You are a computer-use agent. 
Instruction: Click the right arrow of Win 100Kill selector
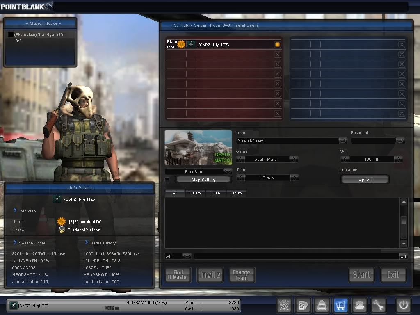pyautogui.click(x=398, y=159)
